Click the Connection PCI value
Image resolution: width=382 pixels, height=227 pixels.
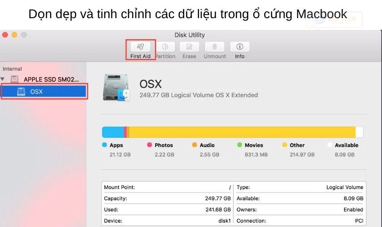pyautogui.click(x=359, y=221)
